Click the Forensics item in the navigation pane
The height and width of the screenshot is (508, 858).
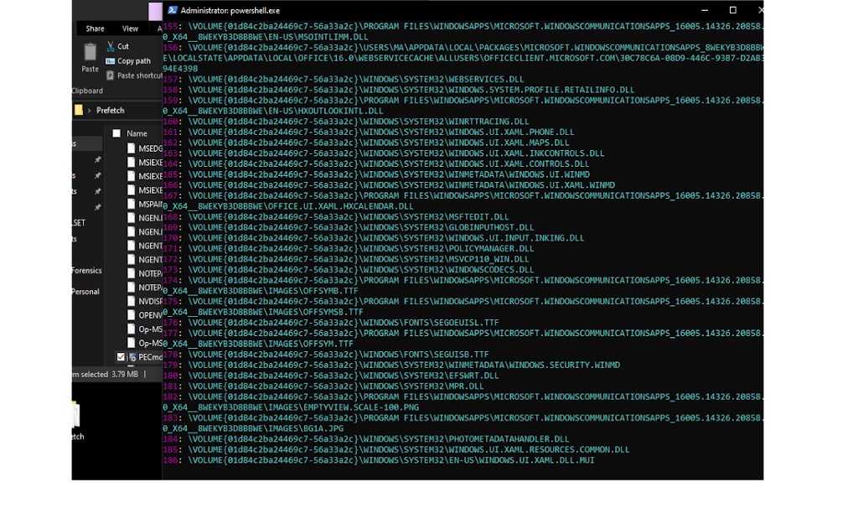click(85, 271)
